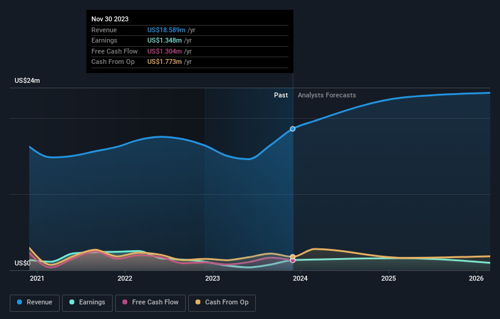Click the US$18.589m revenue value in tooltip
500x319 pixels.
(166, 30)
